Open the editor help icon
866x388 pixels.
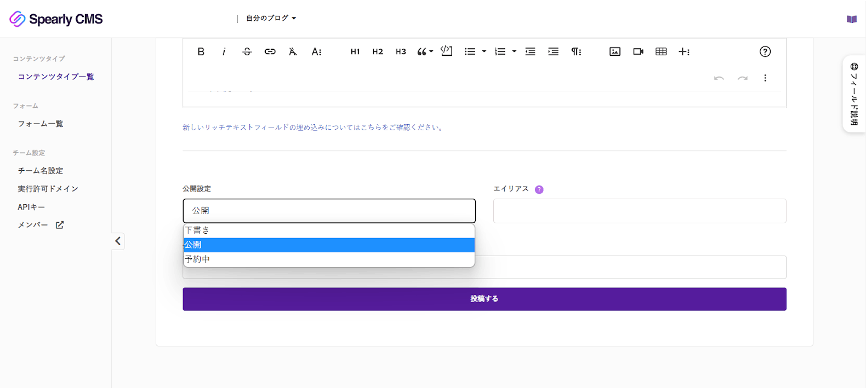765,51
